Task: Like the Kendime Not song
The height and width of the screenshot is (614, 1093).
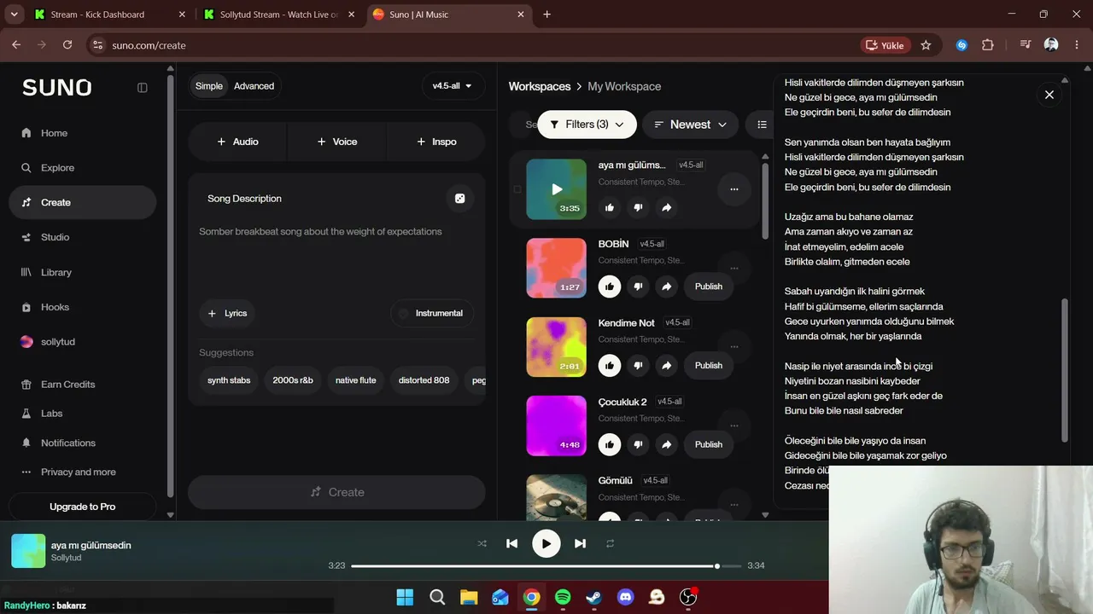Action: [x=609, y=366]
